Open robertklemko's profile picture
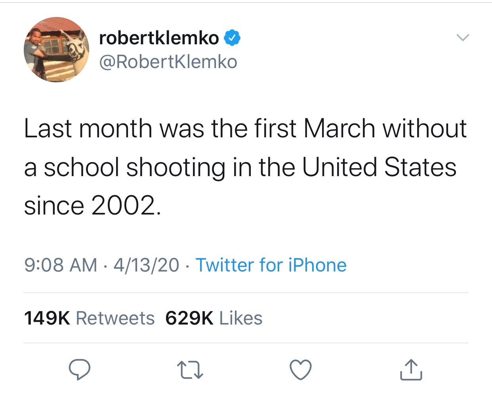 coord(56,50)
